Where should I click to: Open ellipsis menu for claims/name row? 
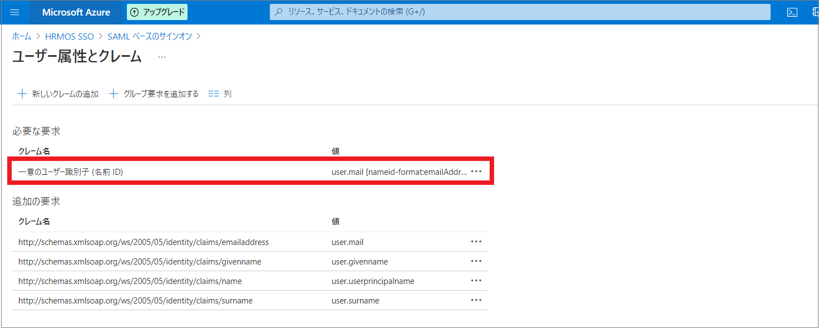click(x=476, y=281)
